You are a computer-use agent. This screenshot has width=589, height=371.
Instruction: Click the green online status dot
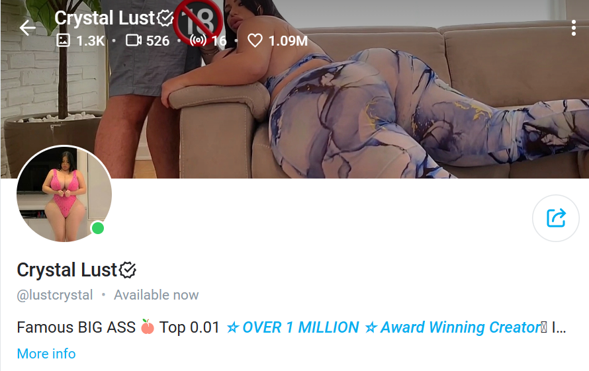pos(98,228)
